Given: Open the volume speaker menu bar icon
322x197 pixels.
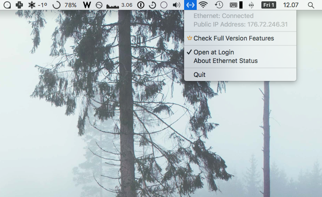Looking at the screenshot, I should (176, 5).
